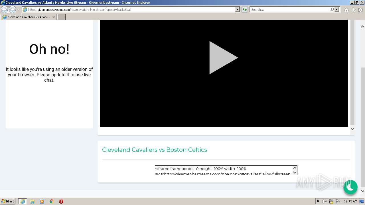Play the video stream
This screenshot has height=205, width=365.
tap(224, 58)
